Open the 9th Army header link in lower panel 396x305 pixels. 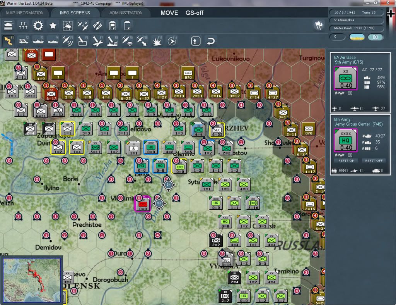pos(342,119)
